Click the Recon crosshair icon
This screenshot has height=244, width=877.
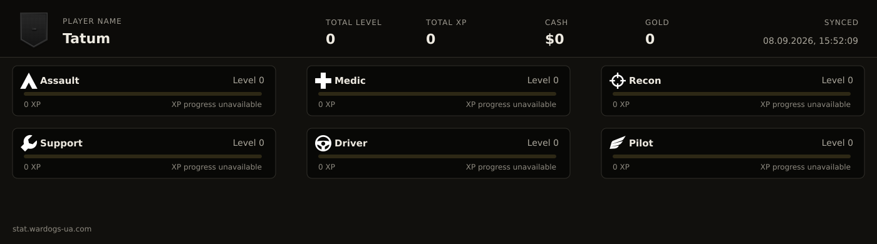tap(618, 81)
